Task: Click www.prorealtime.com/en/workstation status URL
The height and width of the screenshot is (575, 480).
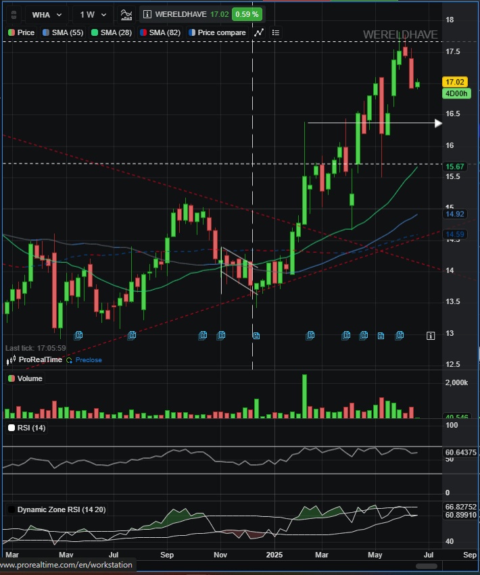Action: [x=66, y=565]
